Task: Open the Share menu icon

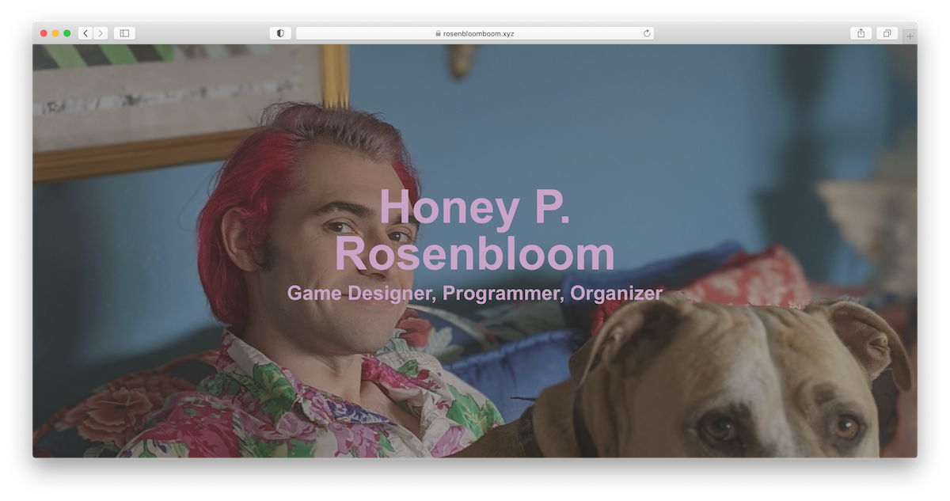Action: (861, 33)
